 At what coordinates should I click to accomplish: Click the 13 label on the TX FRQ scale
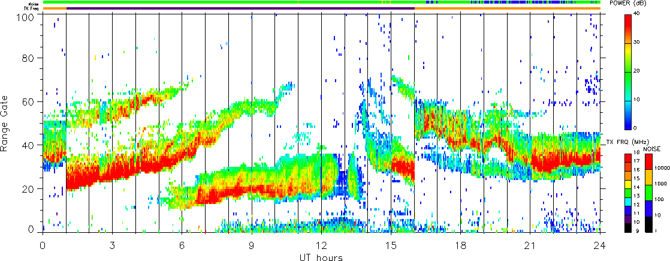point(636,196)
